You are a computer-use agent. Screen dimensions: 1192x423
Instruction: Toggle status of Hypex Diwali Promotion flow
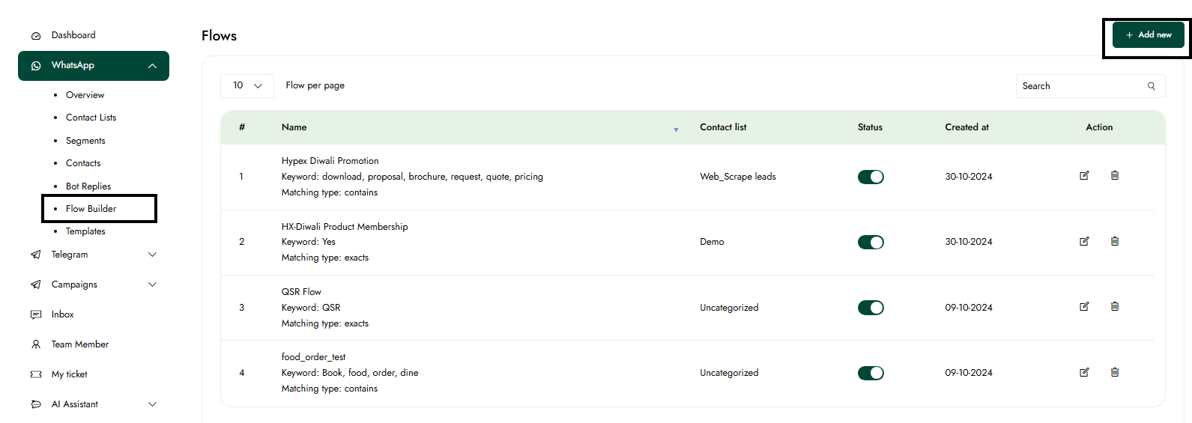pyautogui.click(x=870, y=177)
